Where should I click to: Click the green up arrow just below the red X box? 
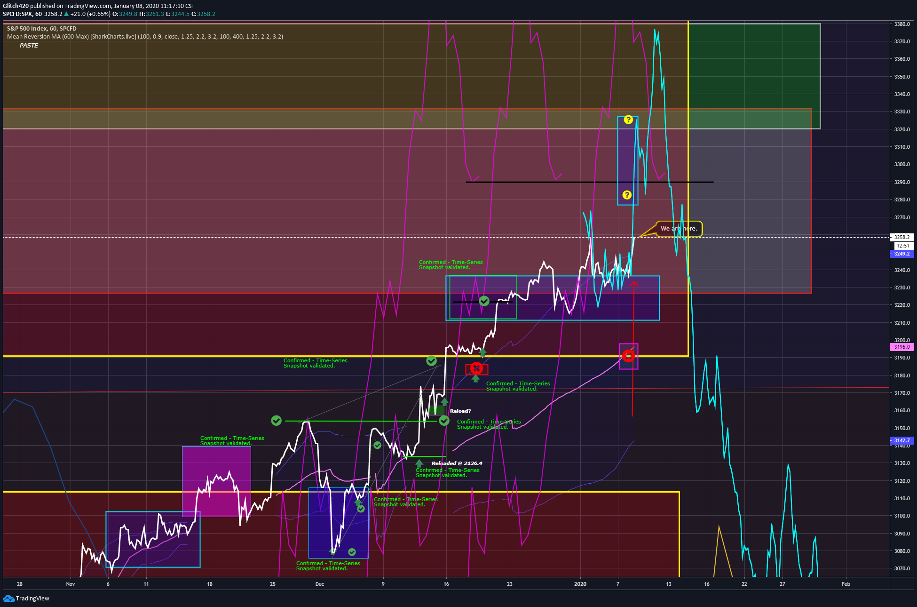[x=475, y=378]
